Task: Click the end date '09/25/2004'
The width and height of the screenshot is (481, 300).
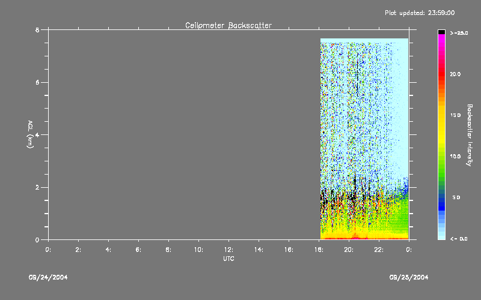Action: (x=409, y=277)
